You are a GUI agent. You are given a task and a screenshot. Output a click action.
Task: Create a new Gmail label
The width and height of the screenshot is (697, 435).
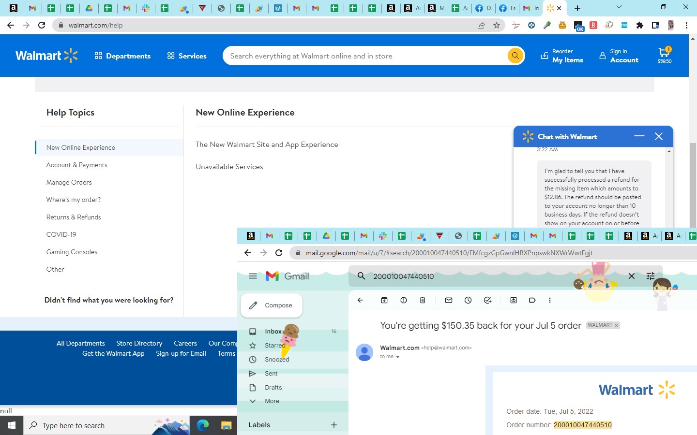[x=334, y=425]
